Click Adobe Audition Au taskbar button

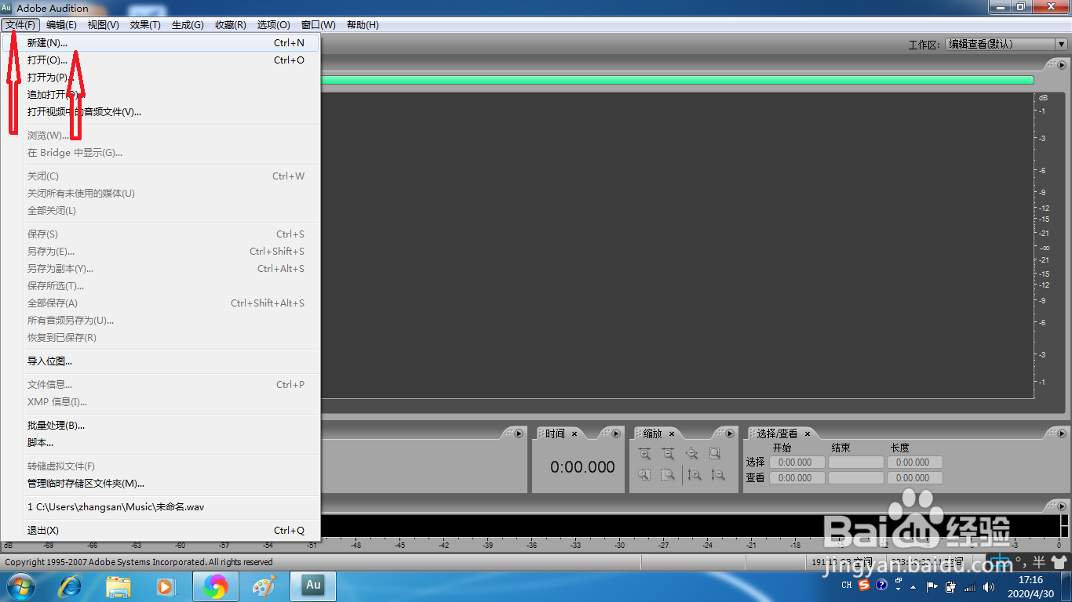[x=313, y=586]
